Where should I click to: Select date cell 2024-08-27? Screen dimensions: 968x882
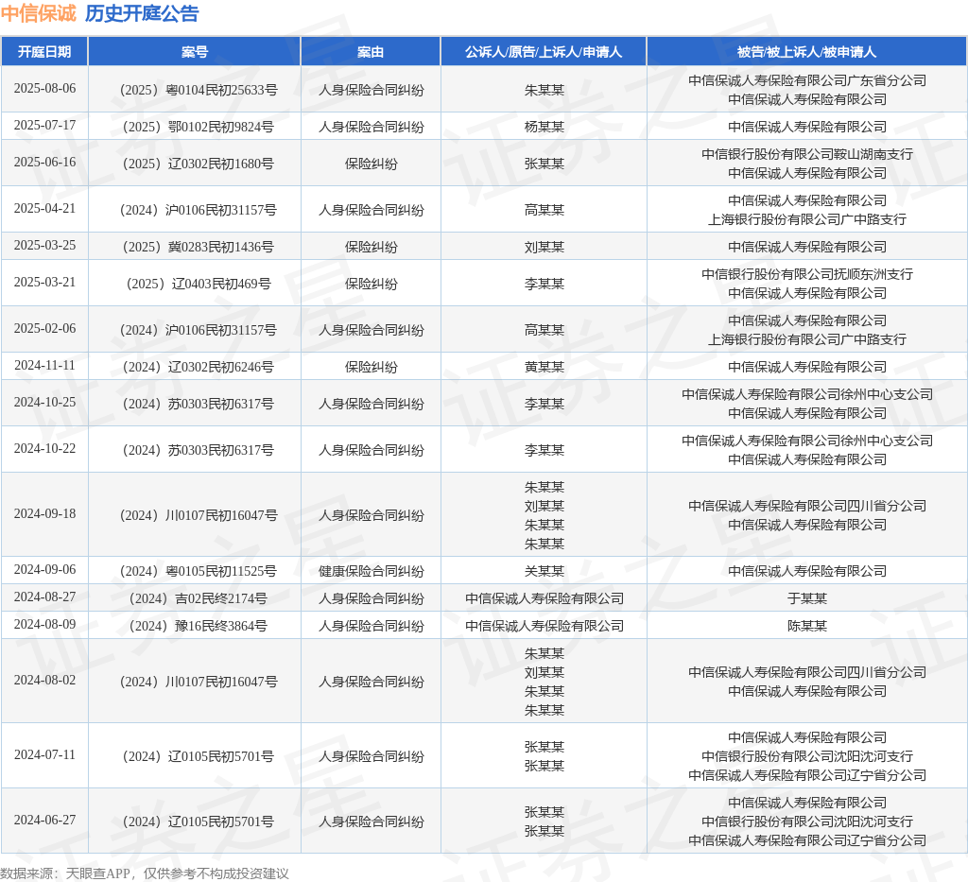[44, 597]
